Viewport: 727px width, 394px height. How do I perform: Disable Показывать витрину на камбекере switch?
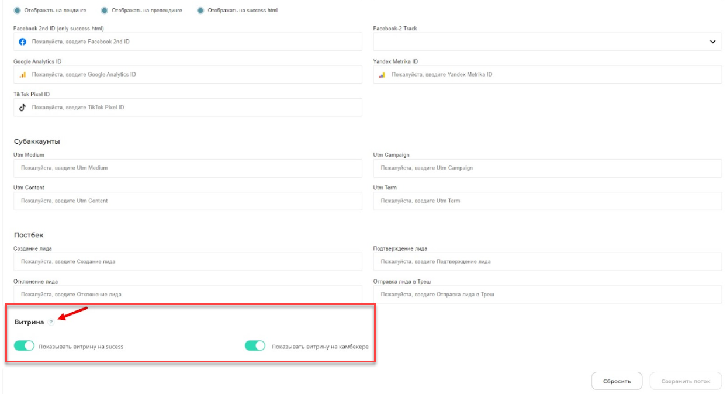(255, 346)
